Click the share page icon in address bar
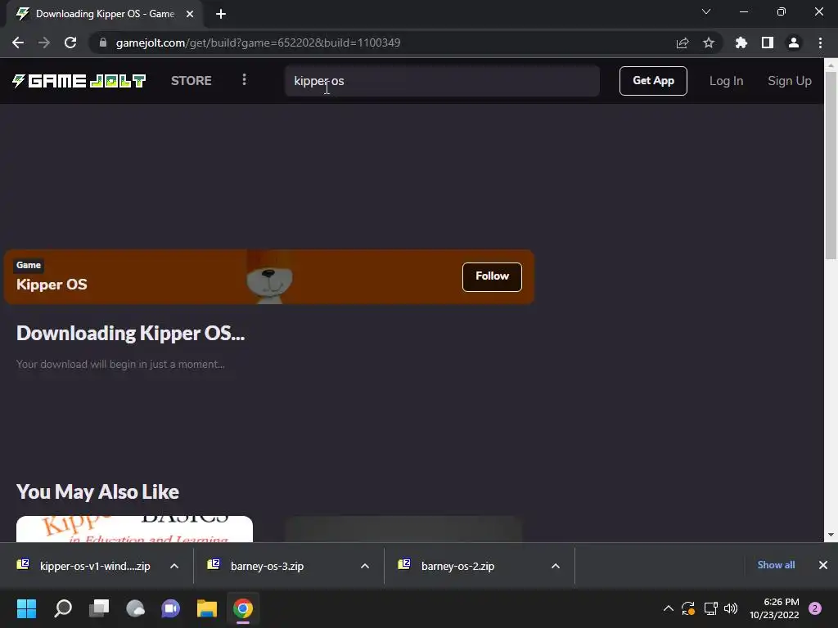The height and width of the screenshot is (628, 838). [x=683, y=43]
